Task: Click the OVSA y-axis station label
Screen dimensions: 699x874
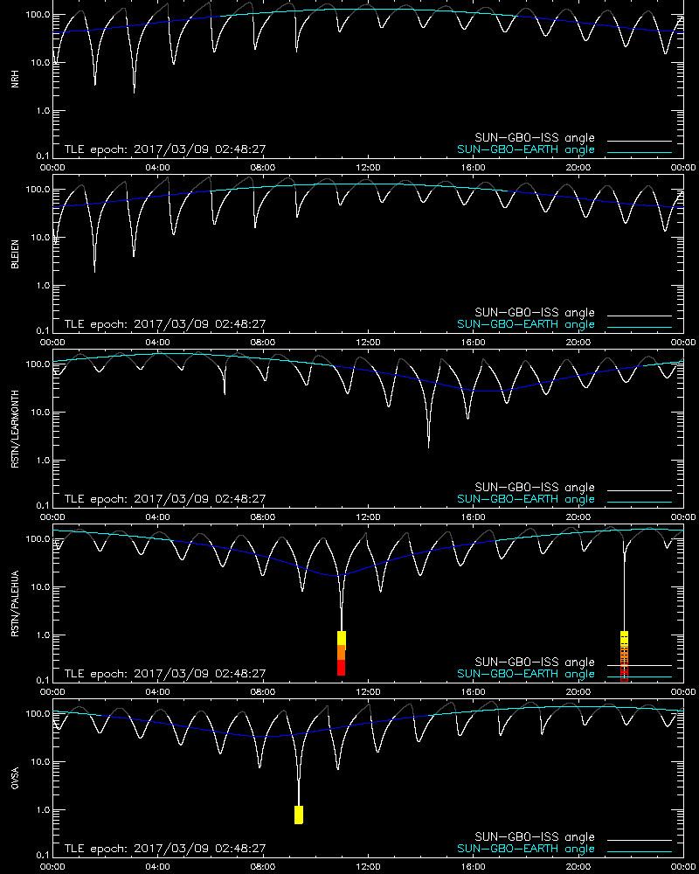Action: pos(15,778)
